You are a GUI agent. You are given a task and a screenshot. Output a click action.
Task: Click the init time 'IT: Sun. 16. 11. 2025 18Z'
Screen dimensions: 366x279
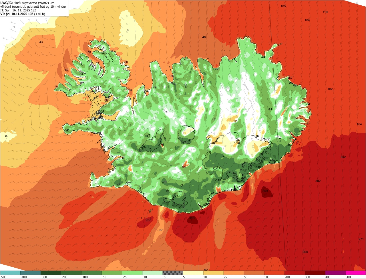coord(19,10)
